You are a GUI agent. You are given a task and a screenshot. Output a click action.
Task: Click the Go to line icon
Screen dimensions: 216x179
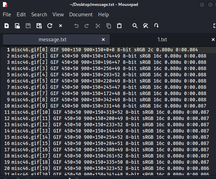pyautogui.click(x=157, y=26)
